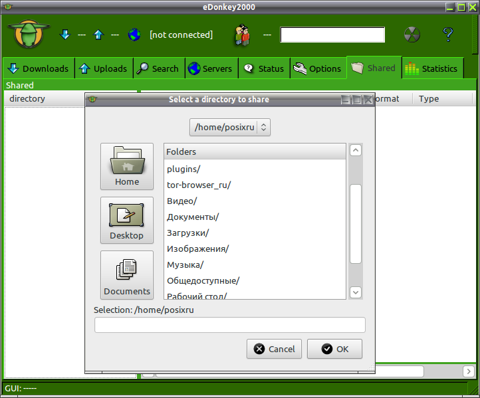
Task: Open help via question mark icon
Action: pyautogui.click(x=448, y=35)
